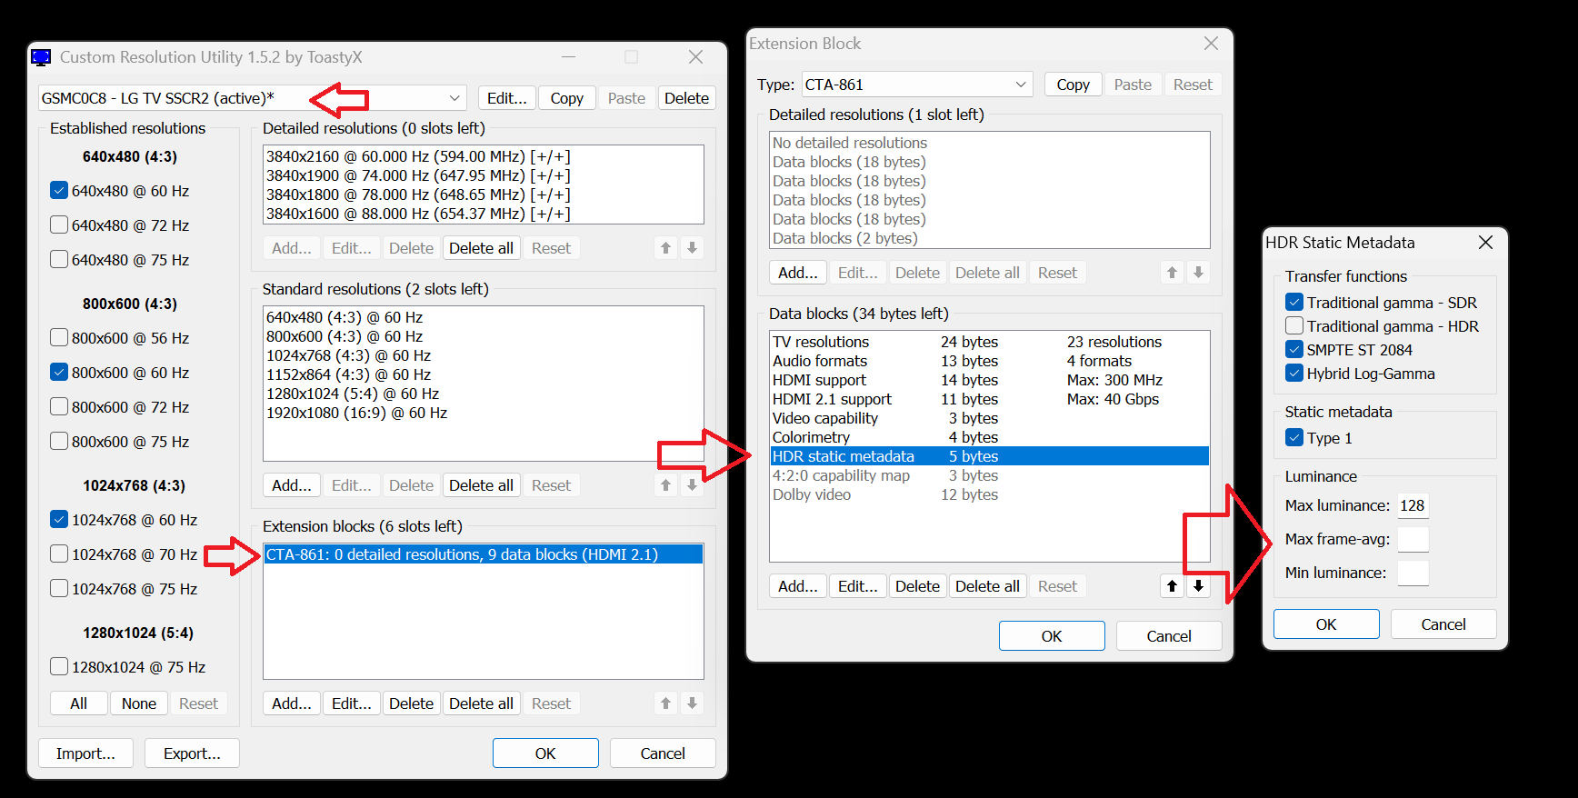Click Edit... next to display dropdown
Screen dimensions: 1578x798
[x=506, y=98]
